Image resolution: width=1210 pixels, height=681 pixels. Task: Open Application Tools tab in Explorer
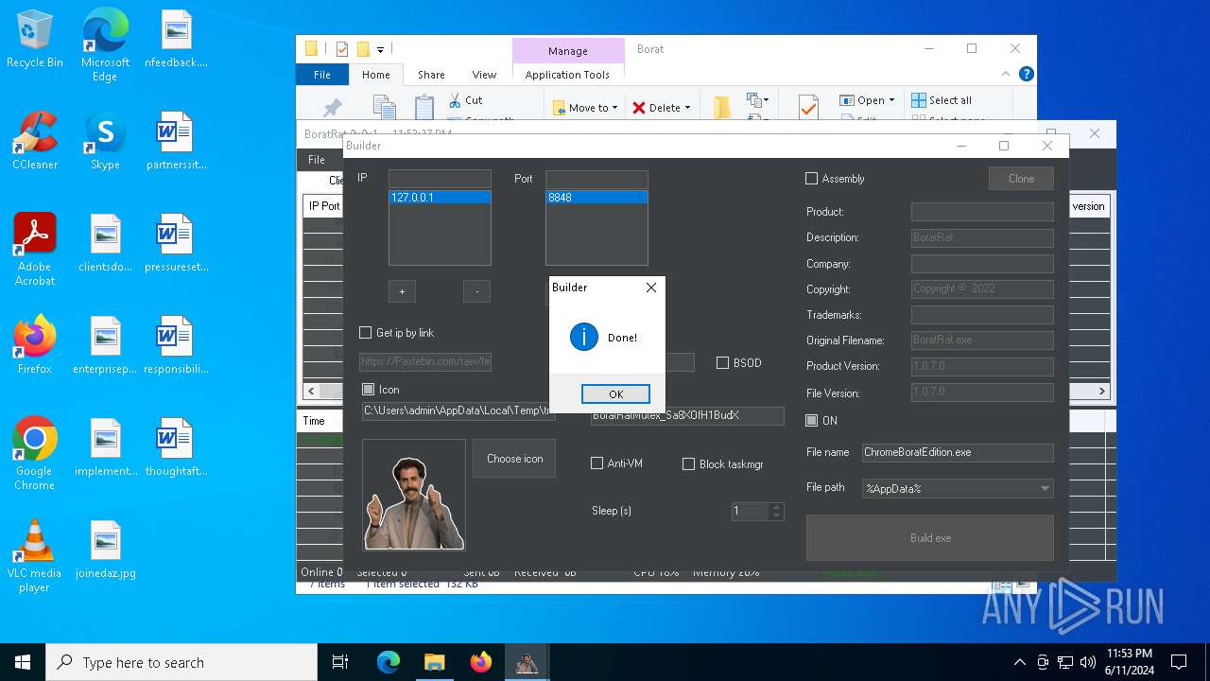[567, 75]
